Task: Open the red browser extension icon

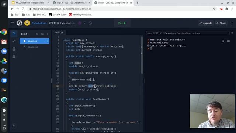Action: tap(221, 9)
